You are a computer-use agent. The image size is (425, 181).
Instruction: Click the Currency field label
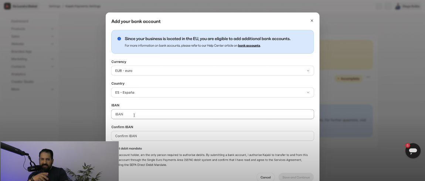click(x=119, y=62)
